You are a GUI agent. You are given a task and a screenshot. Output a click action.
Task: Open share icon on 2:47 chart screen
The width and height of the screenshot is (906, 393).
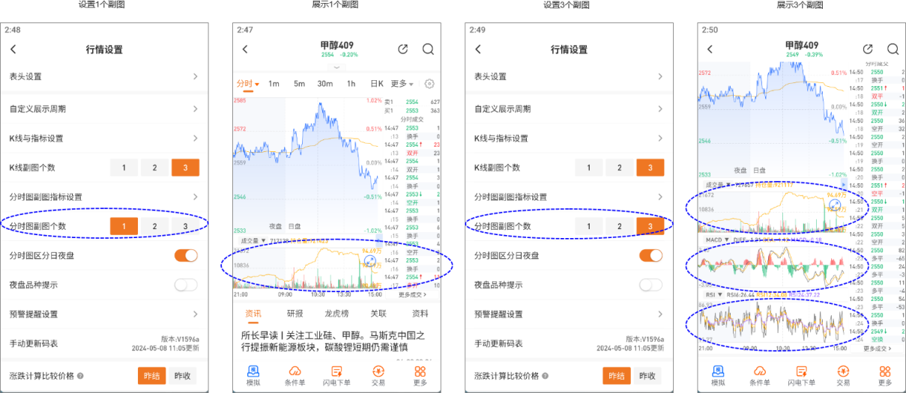click(403, 49)
